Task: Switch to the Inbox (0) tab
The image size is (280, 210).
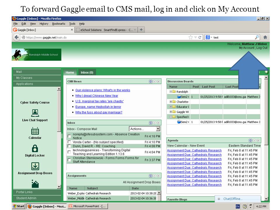Action: (x=87, y=72)
